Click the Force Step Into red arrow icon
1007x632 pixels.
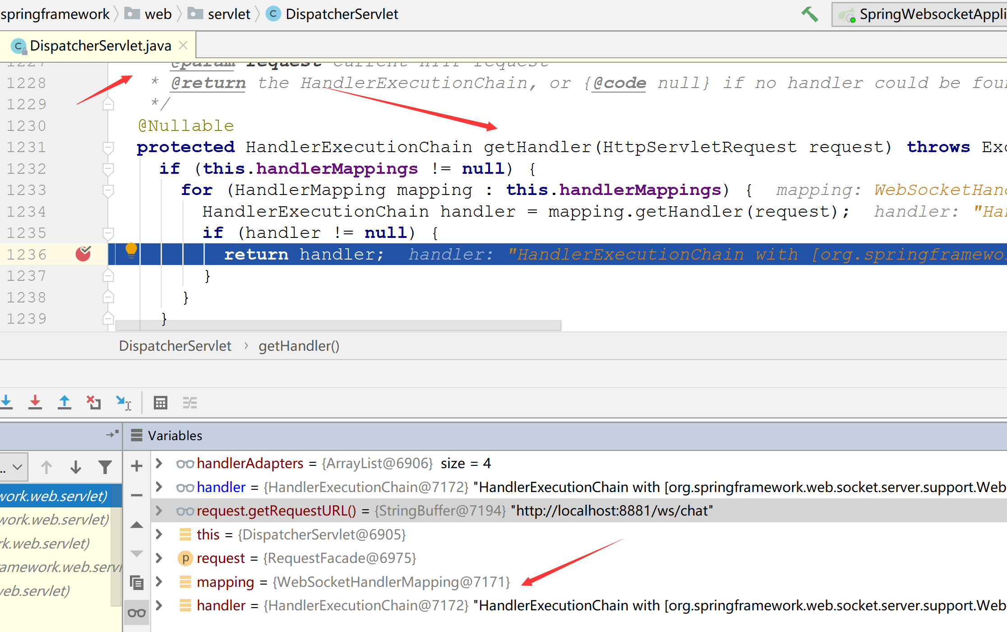click(x=35, y=402)
